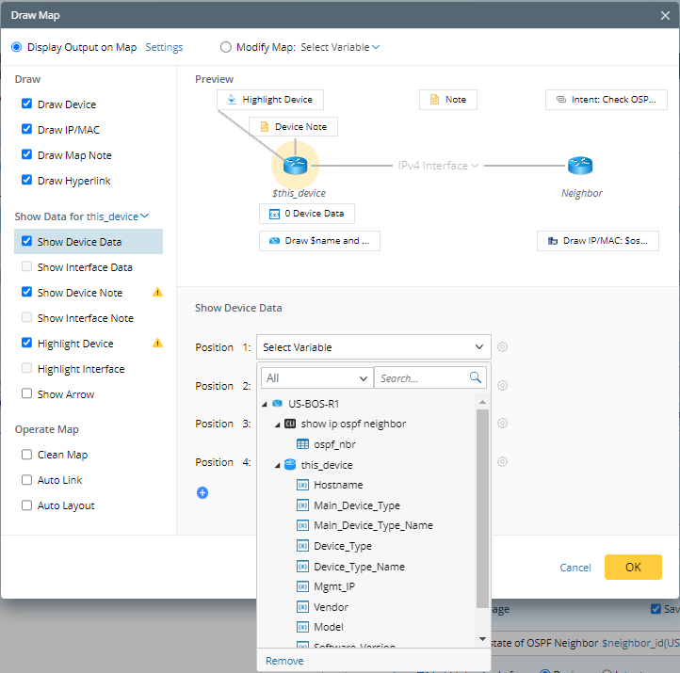Open the All filter dropdown
Screen dimensions: 680x673
(316, 377)
